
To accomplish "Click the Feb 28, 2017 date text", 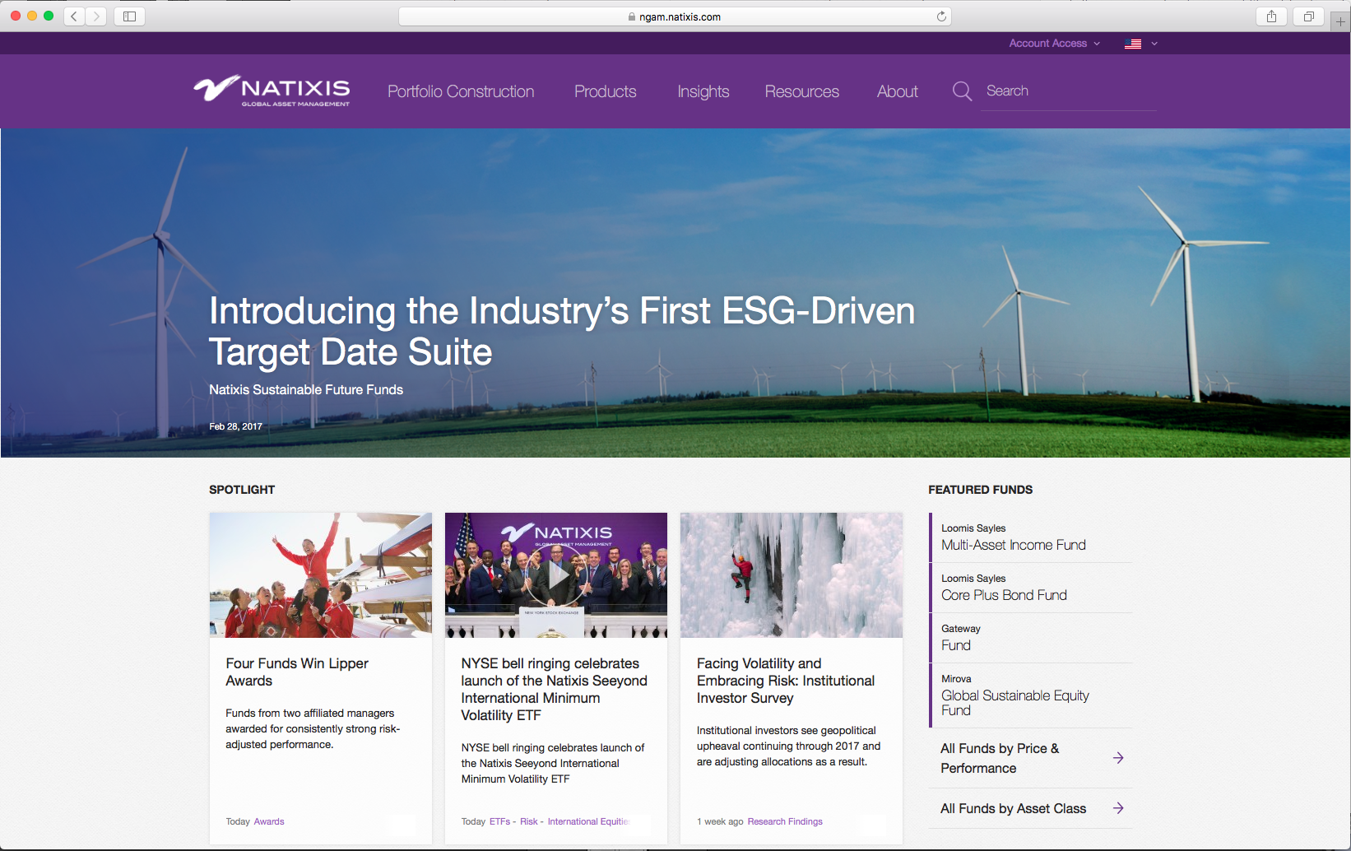I will click(235, 426).
